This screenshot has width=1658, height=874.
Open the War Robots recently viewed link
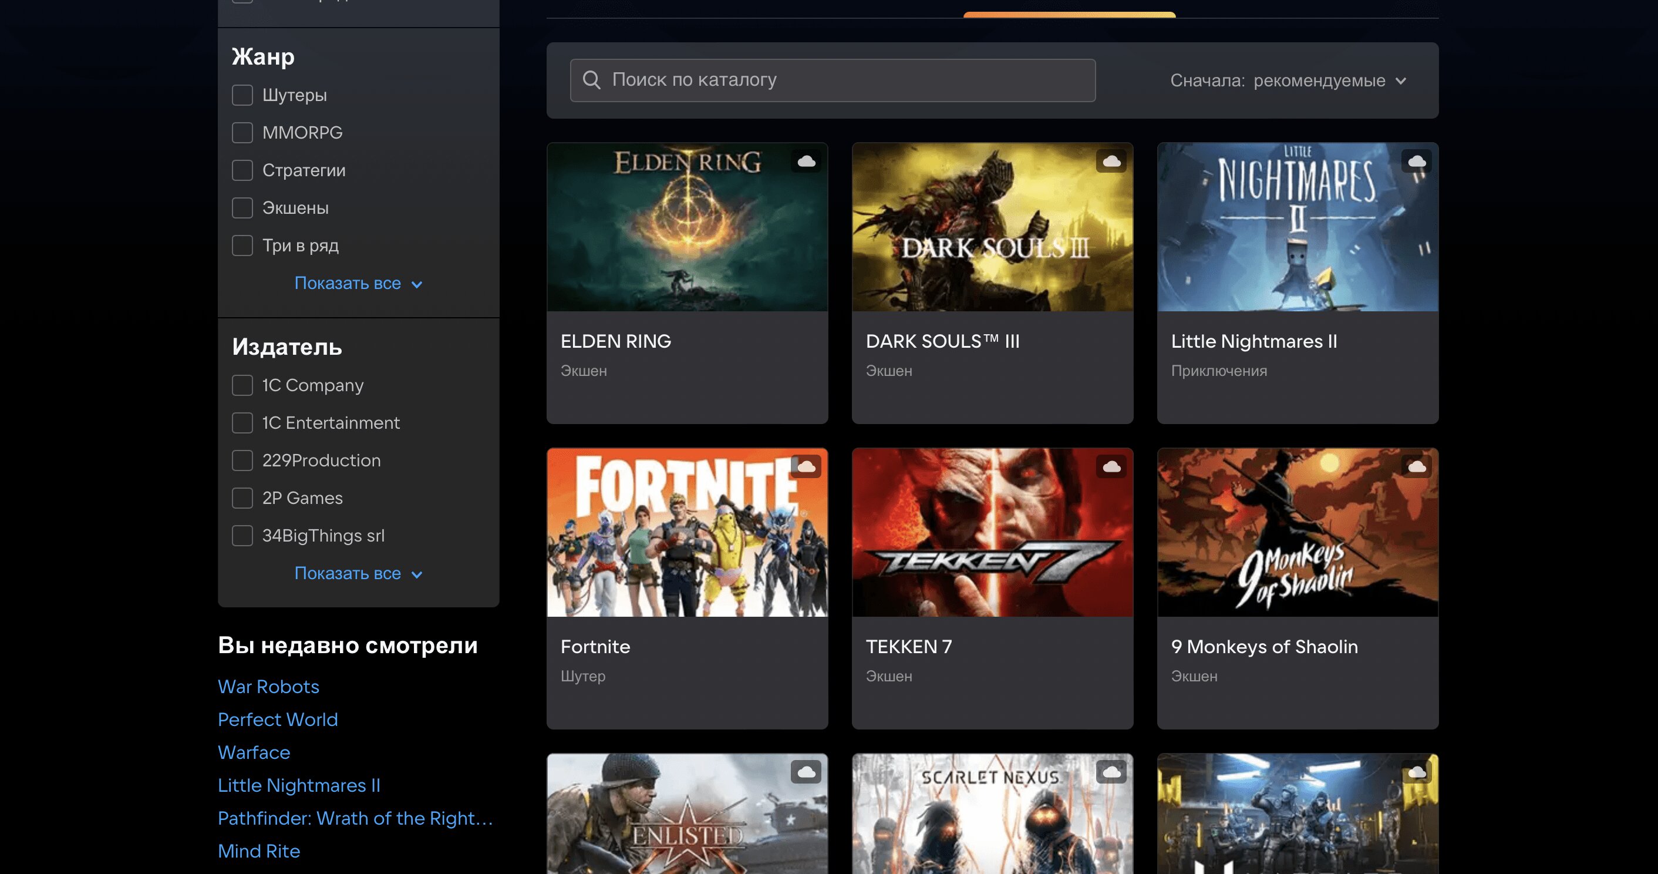click(269, 685)
